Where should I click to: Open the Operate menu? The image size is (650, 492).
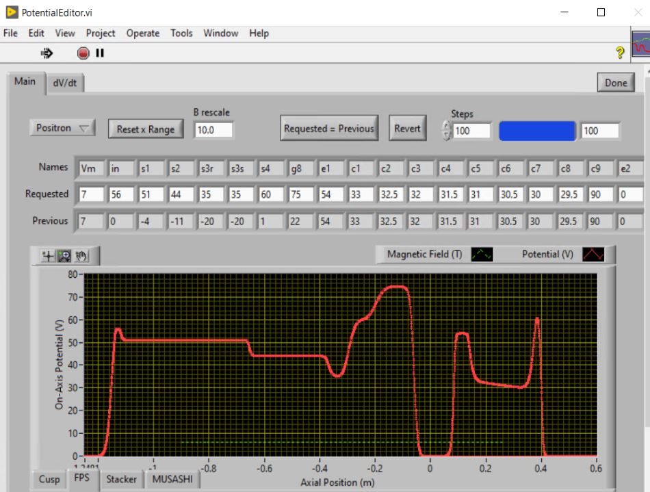(142, 33)
